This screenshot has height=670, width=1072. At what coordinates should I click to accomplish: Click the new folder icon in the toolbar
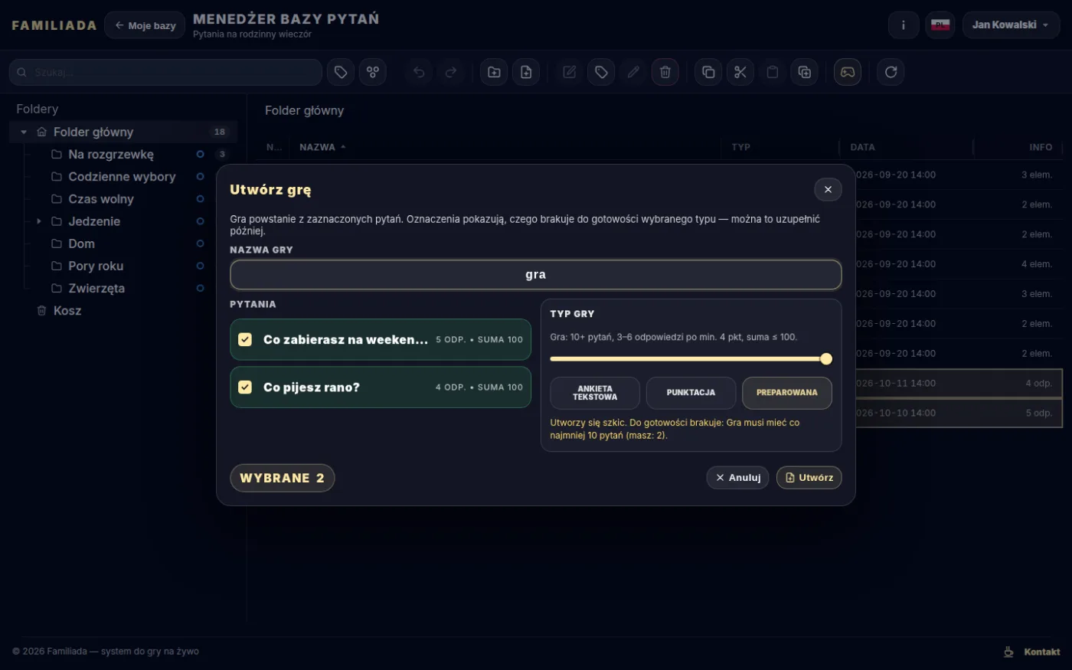(x=494, y=72)
